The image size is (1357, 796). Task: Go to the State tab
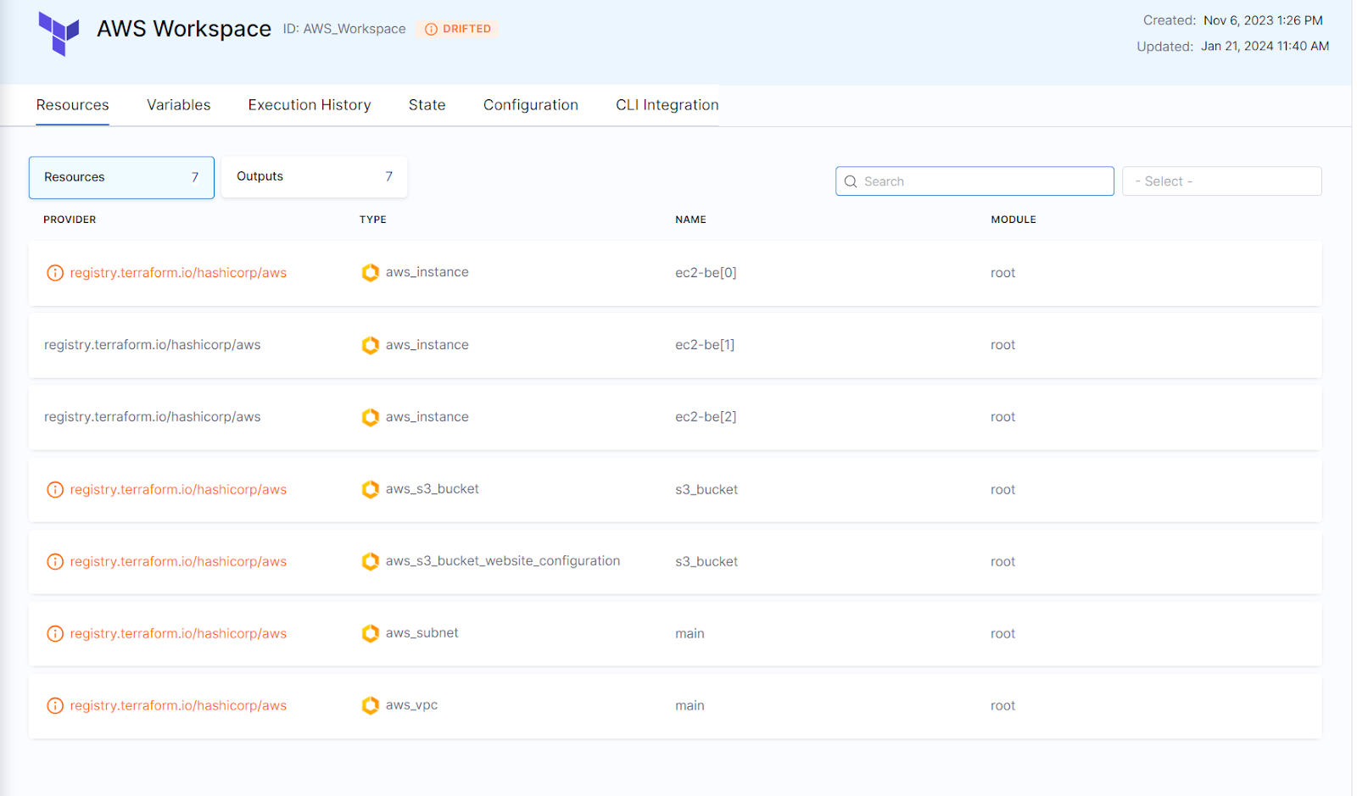[x=427, y=105]
